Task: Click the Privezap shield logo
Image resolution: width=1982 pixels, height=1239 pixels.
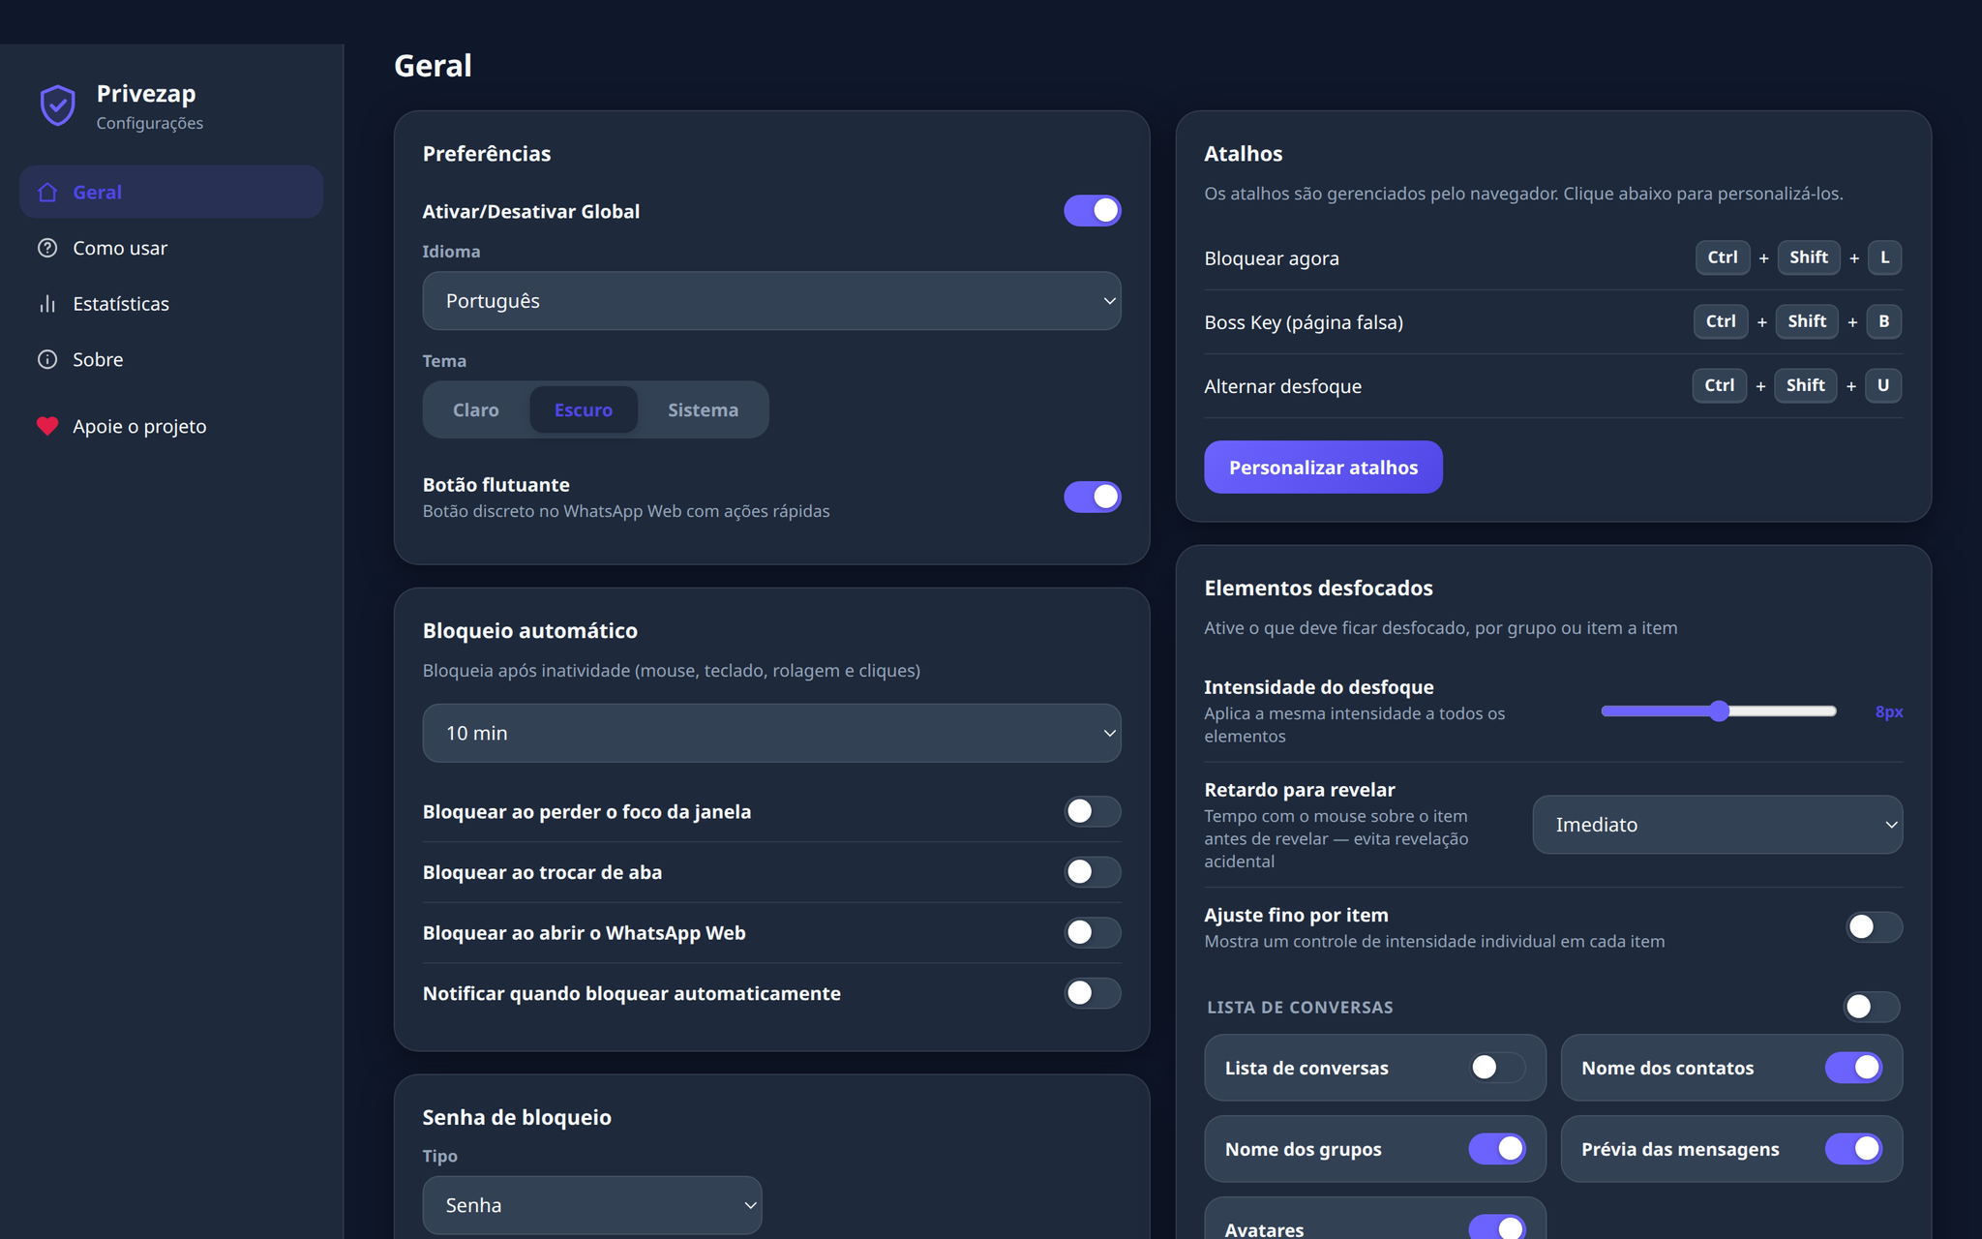Action: click(x=57, y=106)
